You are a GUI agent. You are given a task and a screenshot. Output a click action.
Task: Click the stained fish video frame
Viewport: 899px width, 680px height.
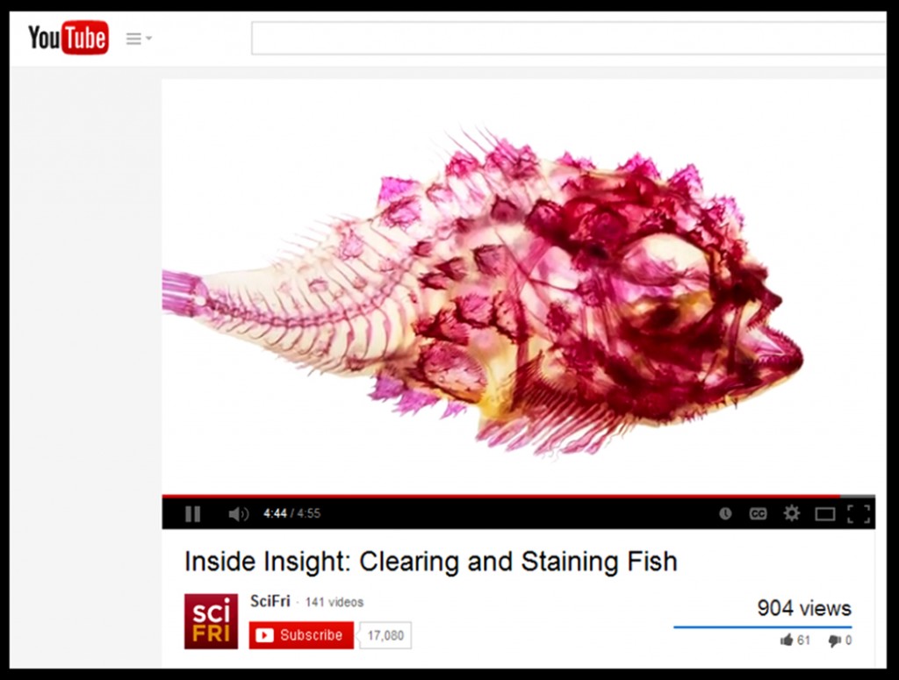[x=518, y=286]
